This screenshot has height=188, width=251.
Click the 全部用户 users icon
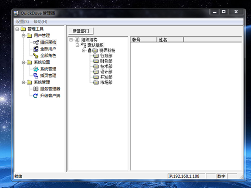[x=36, y=49]
